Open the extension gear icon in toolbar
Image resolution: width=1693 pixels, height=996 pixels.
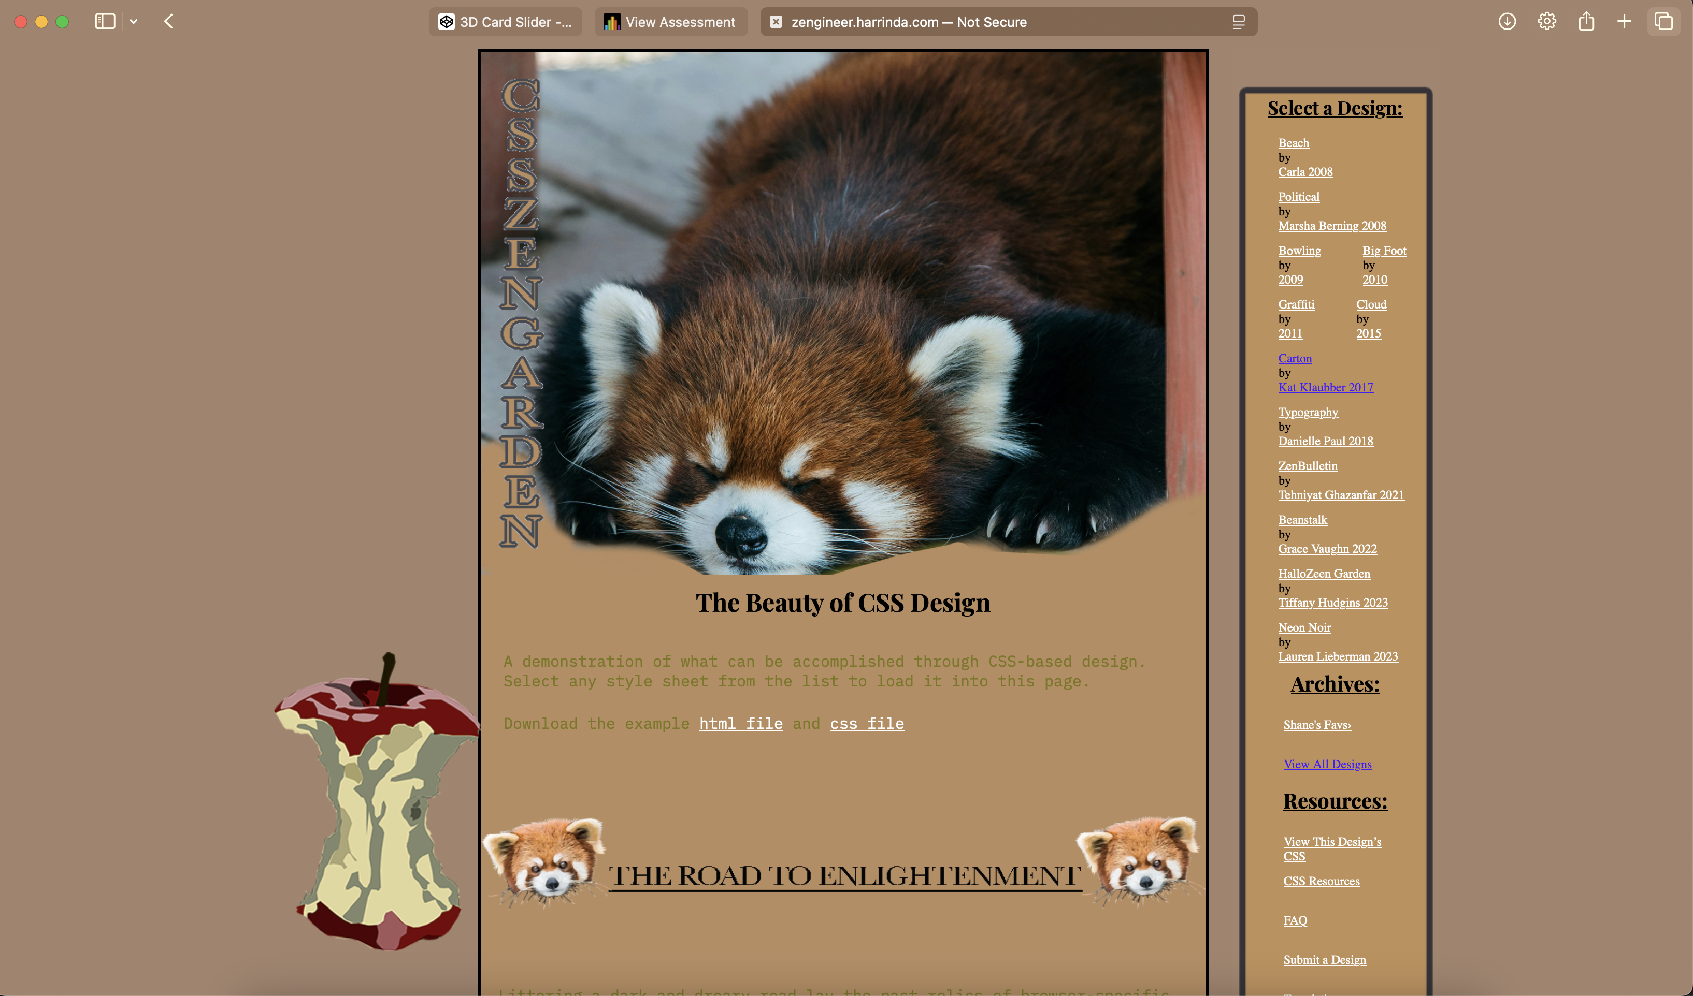pyautogui.click(x=1546, y=21)
